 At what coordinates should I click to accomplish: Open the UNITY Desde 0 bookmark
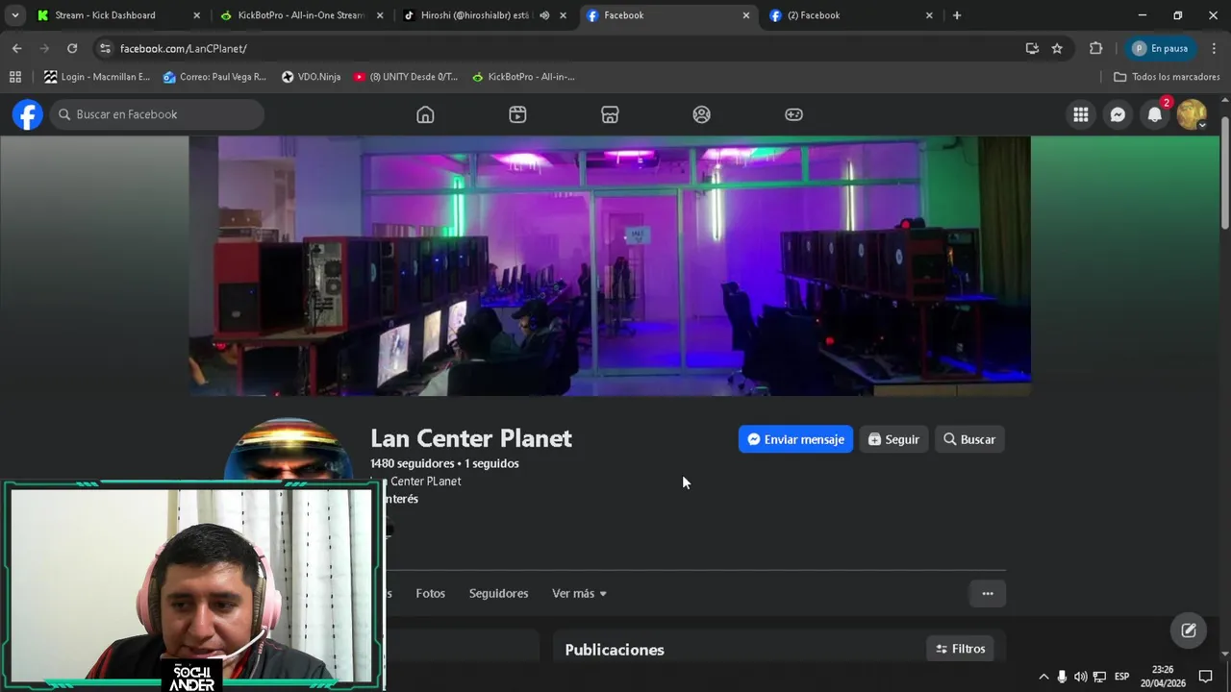point(405,77)
